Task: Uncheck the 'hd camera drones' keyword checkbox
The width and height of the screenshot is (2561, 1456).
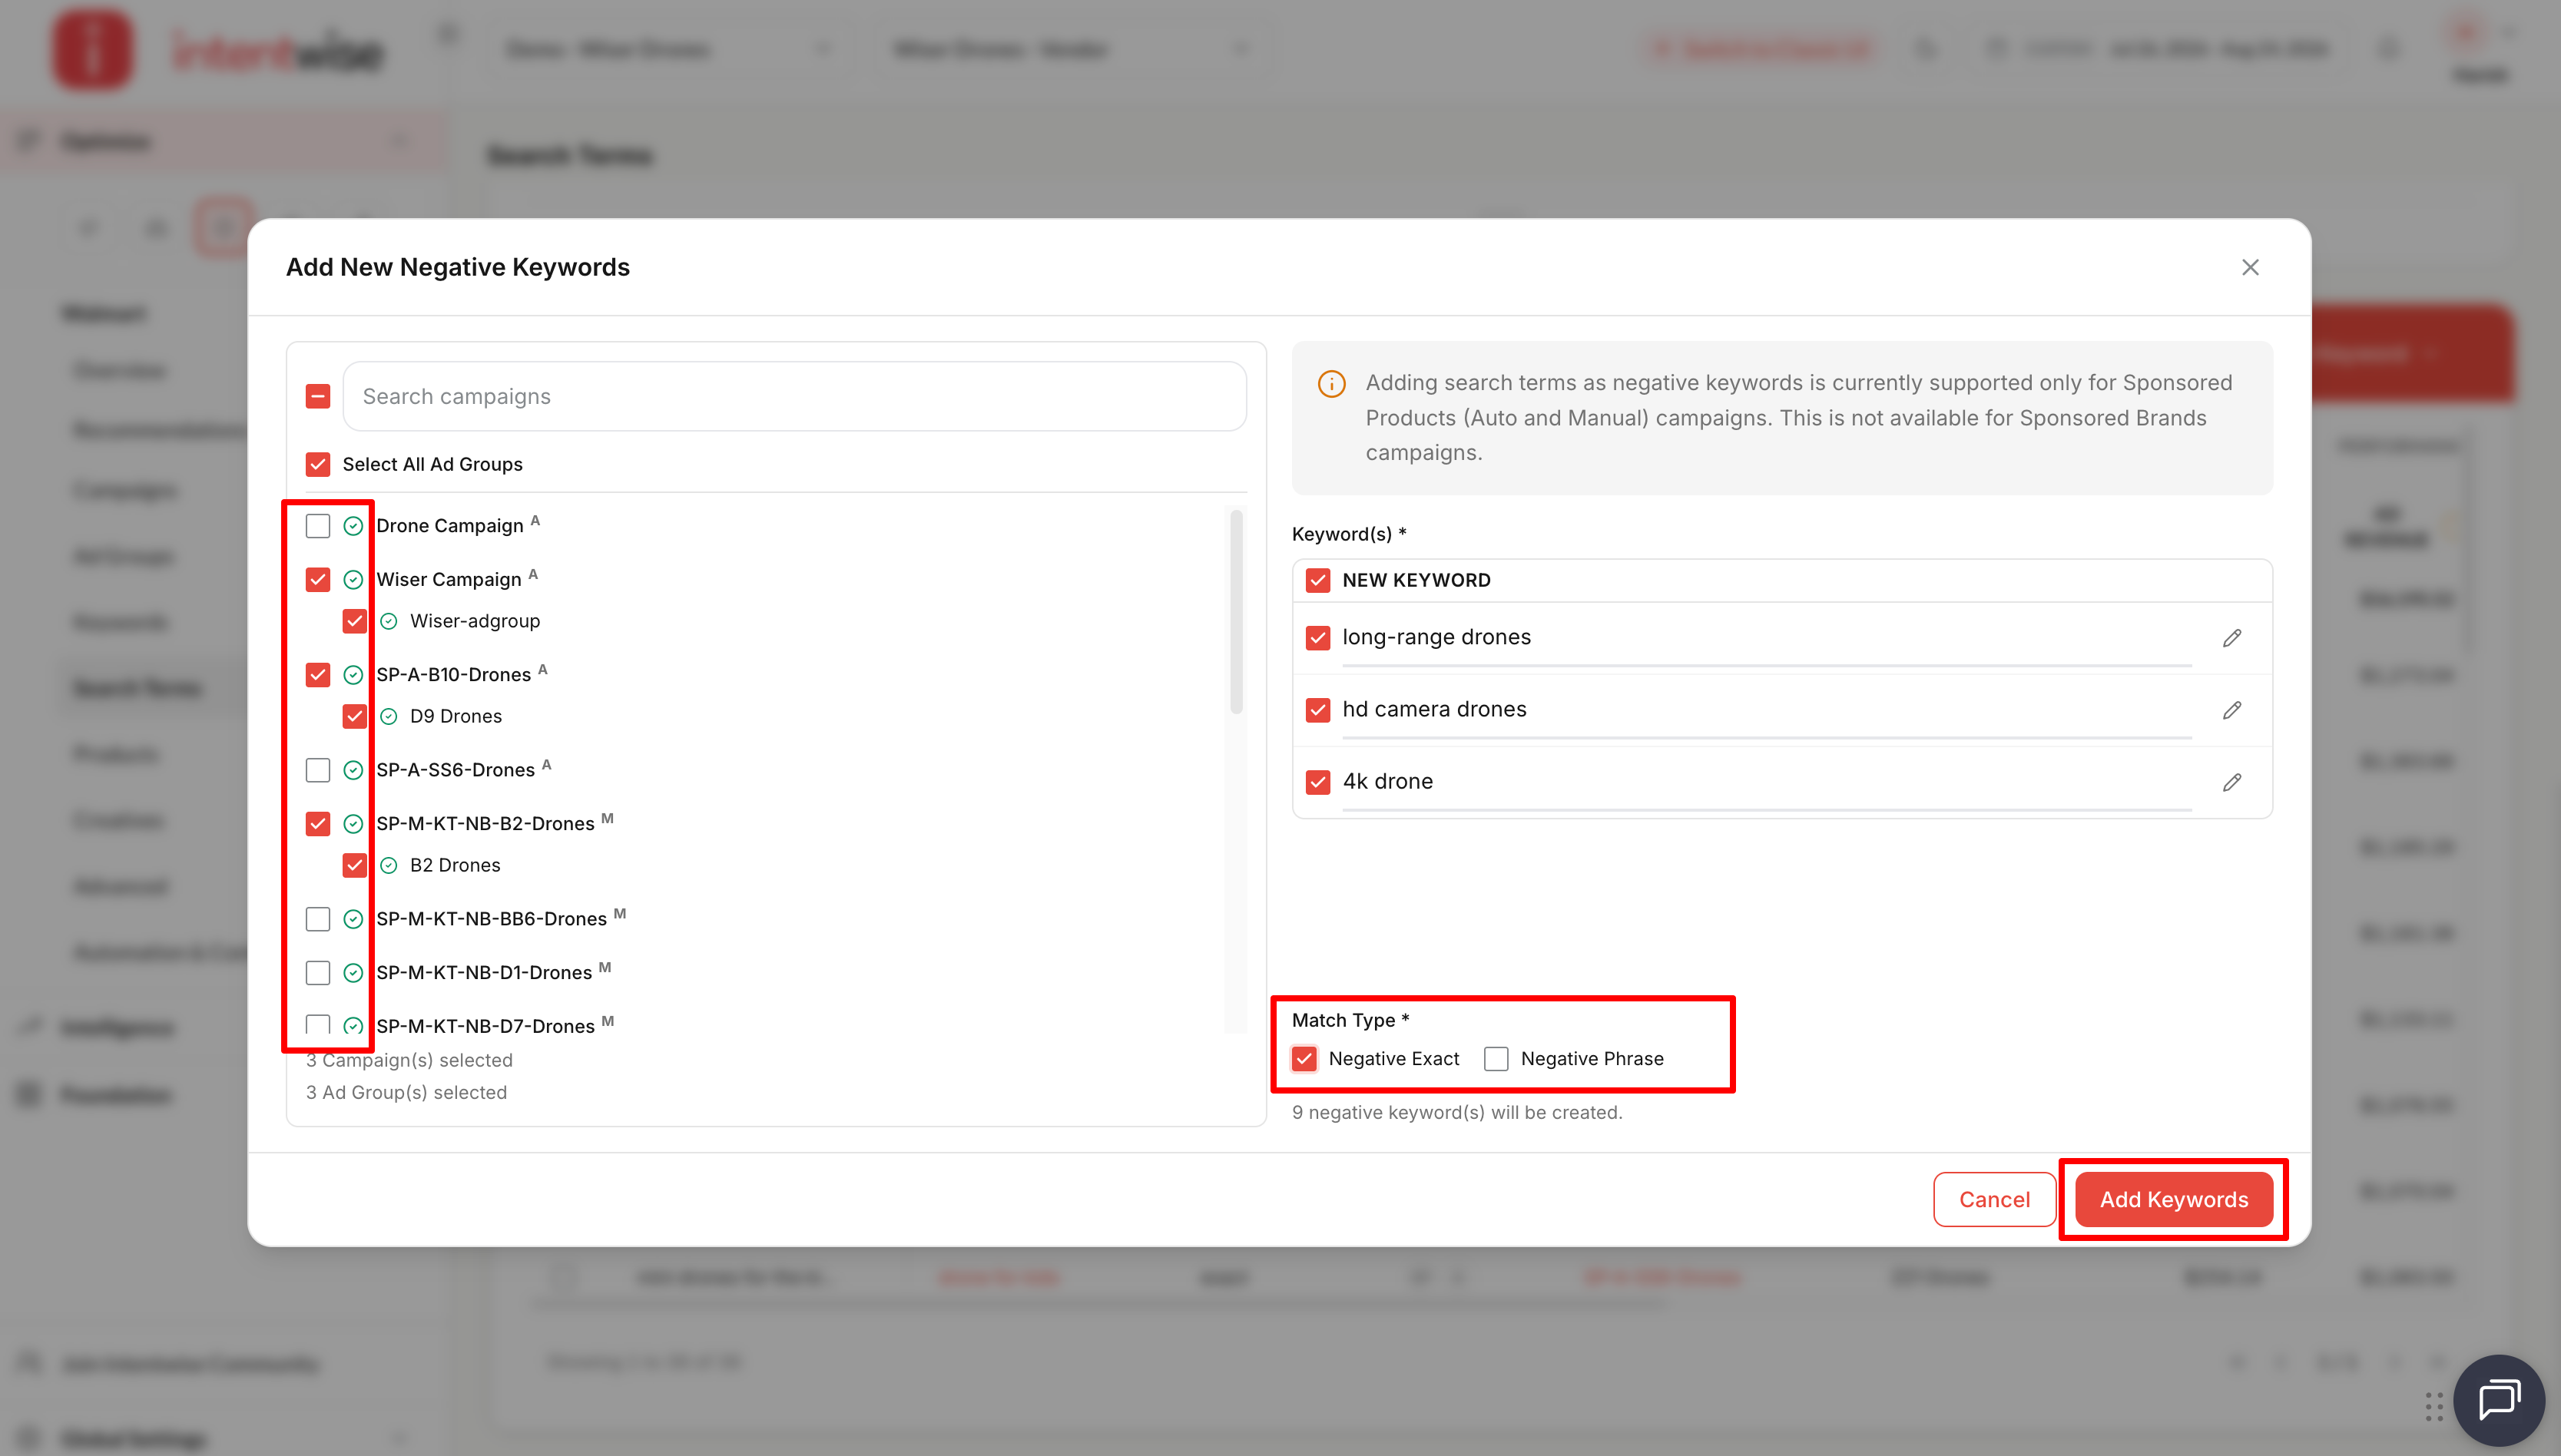Action: tap(1318, 710)
